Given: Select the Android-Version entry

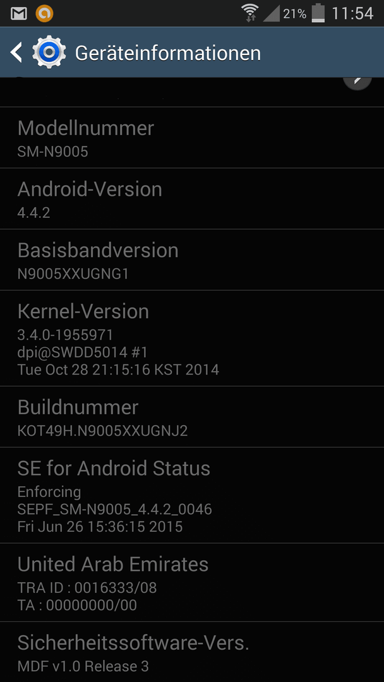Looking at the screenshot, I should [192, 199].
